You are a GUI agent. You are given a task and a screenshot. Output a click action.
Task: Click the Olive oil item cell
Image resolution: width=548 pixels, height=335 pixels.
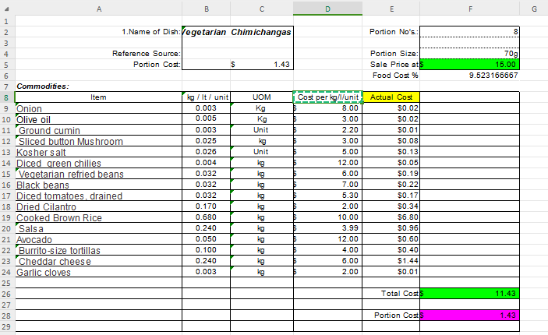point(98,119)
